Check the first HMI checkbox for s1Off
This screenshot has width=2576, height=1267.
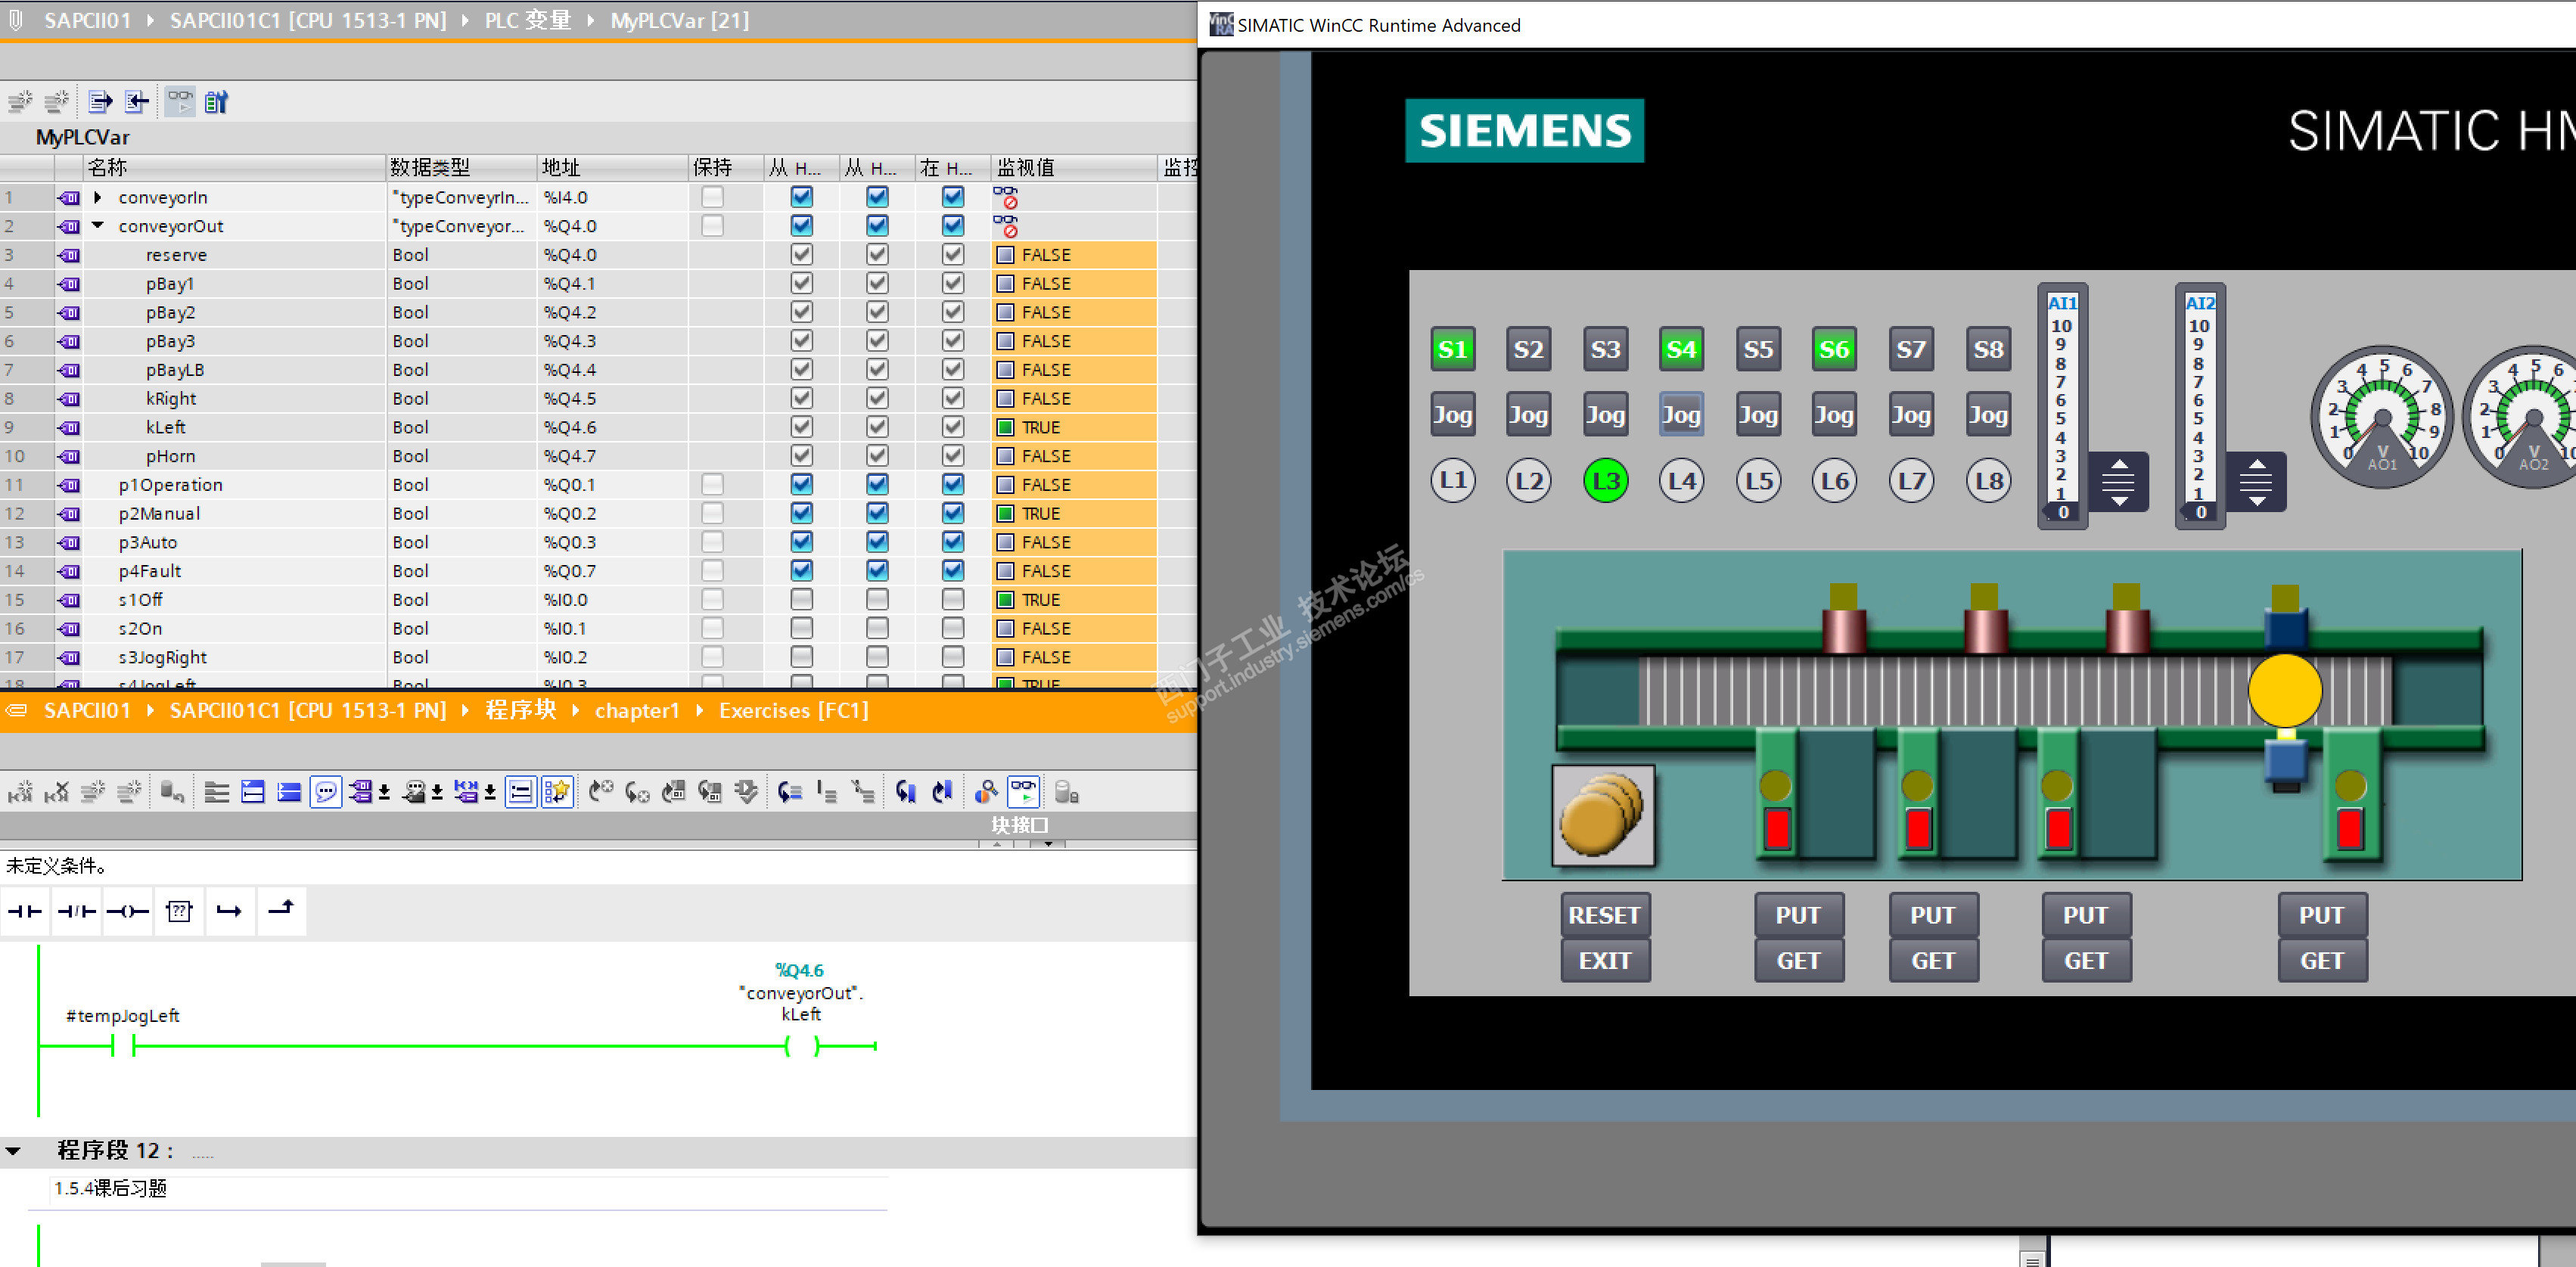pyautogui.click(x=801, y=600)
